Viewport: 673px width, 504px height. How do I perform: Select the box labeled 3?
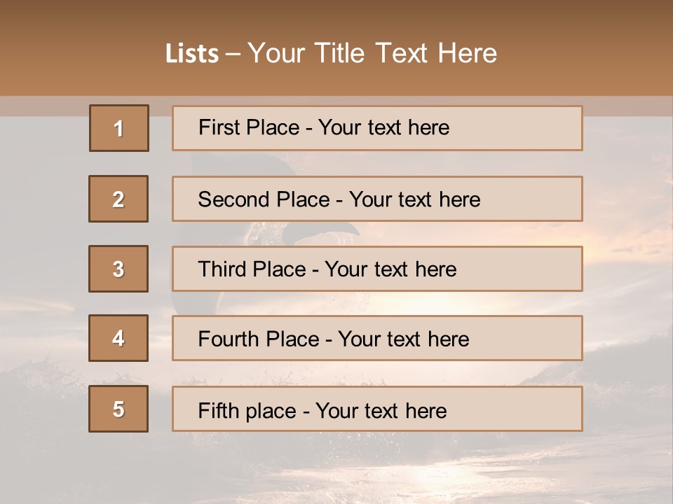tap(118, 269)
